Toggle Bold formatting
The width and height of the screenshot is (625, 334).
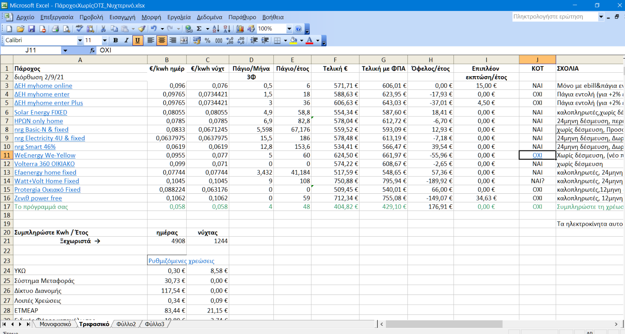[x=116, y=40]
